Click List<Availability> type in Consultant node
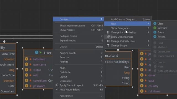The height and width of the screenshot is (99, 177). click(118, 62)
